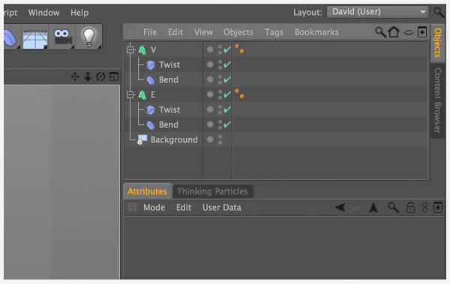This screenshot has width=450, height=284.
Task: Click the Attributes panel mode dots icon beside lock
Action: click(x=424, y=208)
